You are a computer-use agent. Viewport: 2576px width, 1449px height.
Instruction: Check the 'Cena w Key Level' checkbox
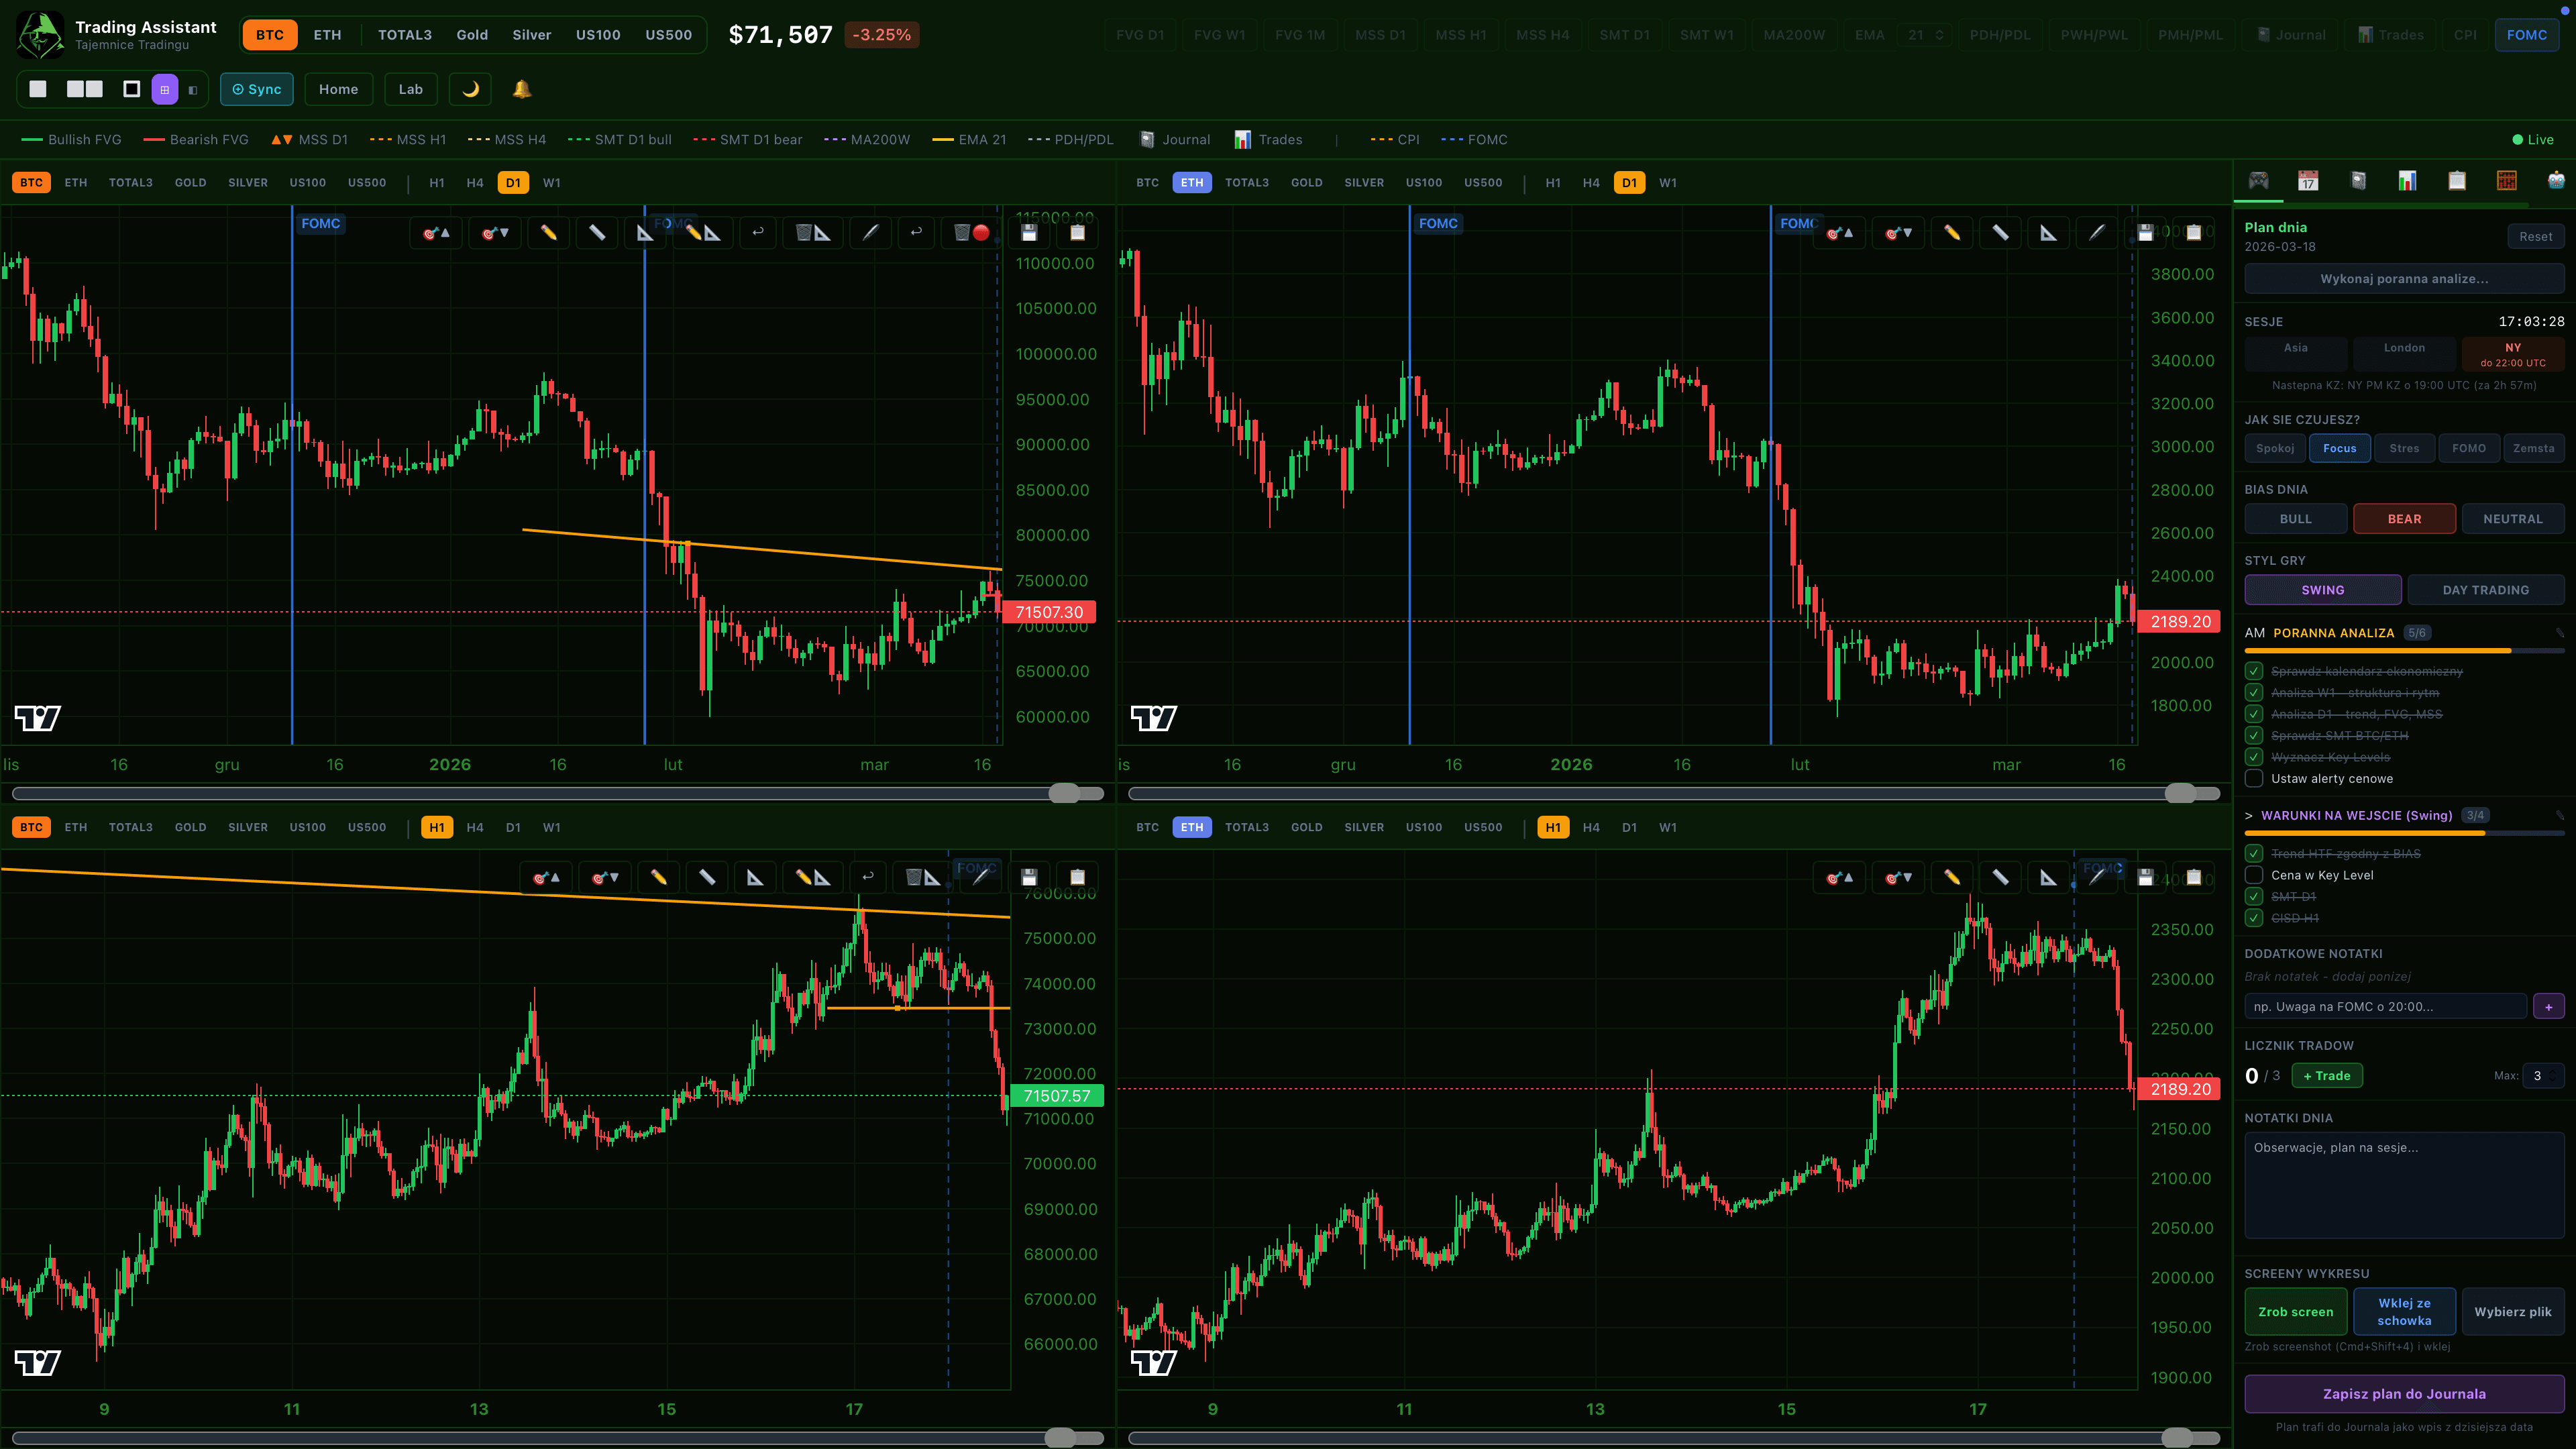coord(2254,875)
